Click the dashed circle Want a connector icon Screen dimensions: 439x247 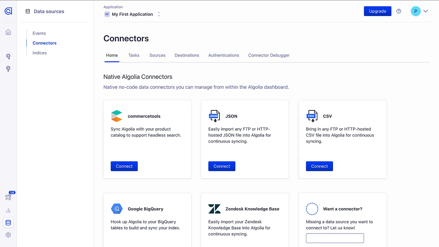[x=312, y=209]
